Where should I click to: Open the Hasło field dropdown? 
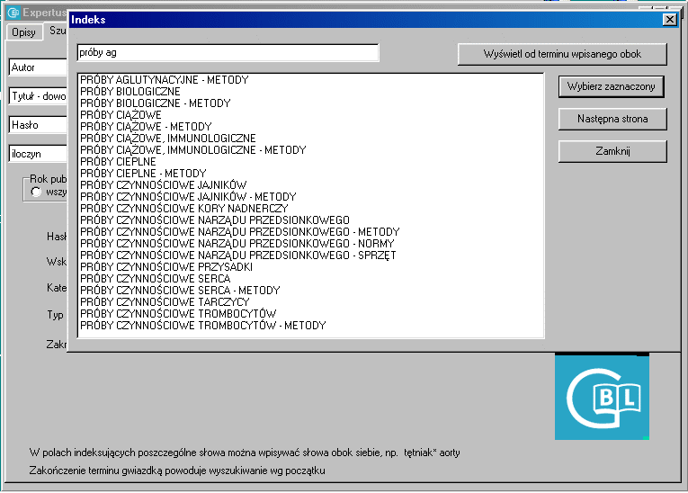point(38,125)
